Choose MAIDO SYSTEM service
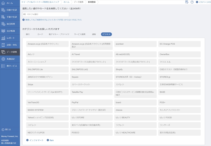 pos(47,110)
